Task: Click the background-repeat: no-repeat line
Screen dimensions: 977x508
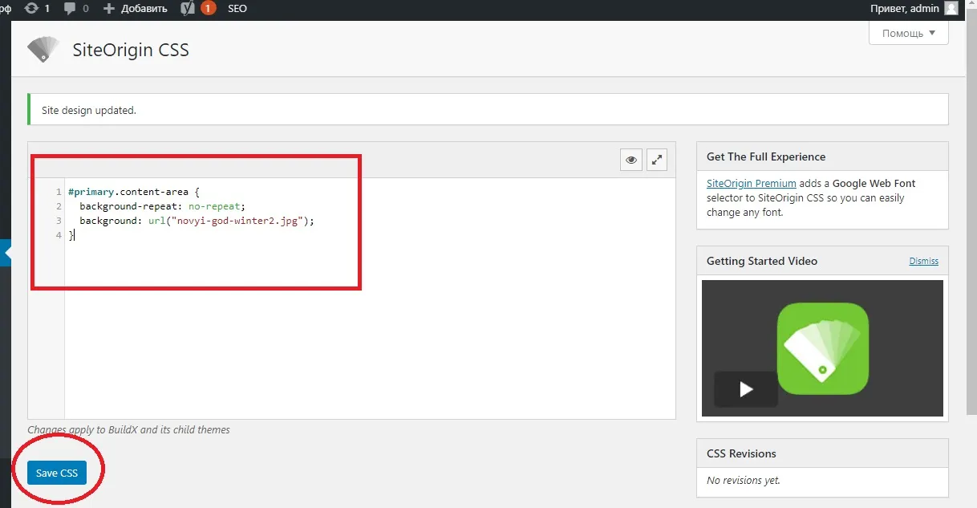Action: (162, 206)
